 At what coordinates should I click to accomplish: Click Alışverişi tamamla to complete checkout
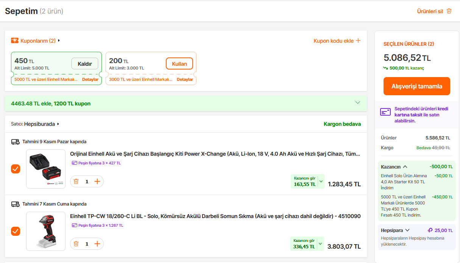tap(416, 86)
